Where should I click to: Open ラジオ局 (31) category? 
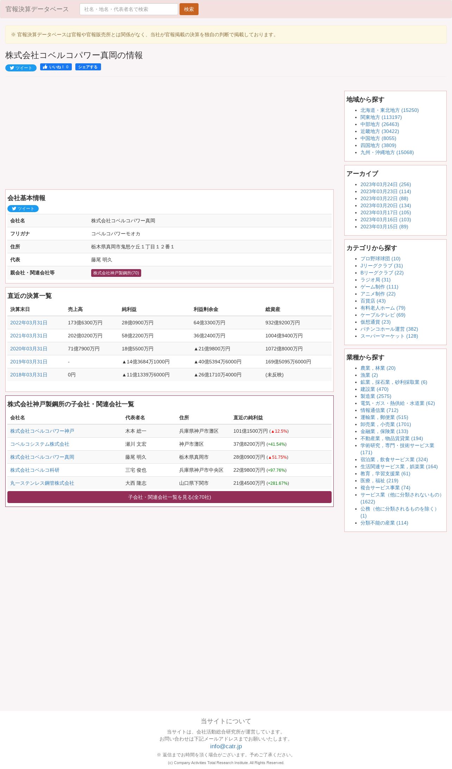[375, 280]
